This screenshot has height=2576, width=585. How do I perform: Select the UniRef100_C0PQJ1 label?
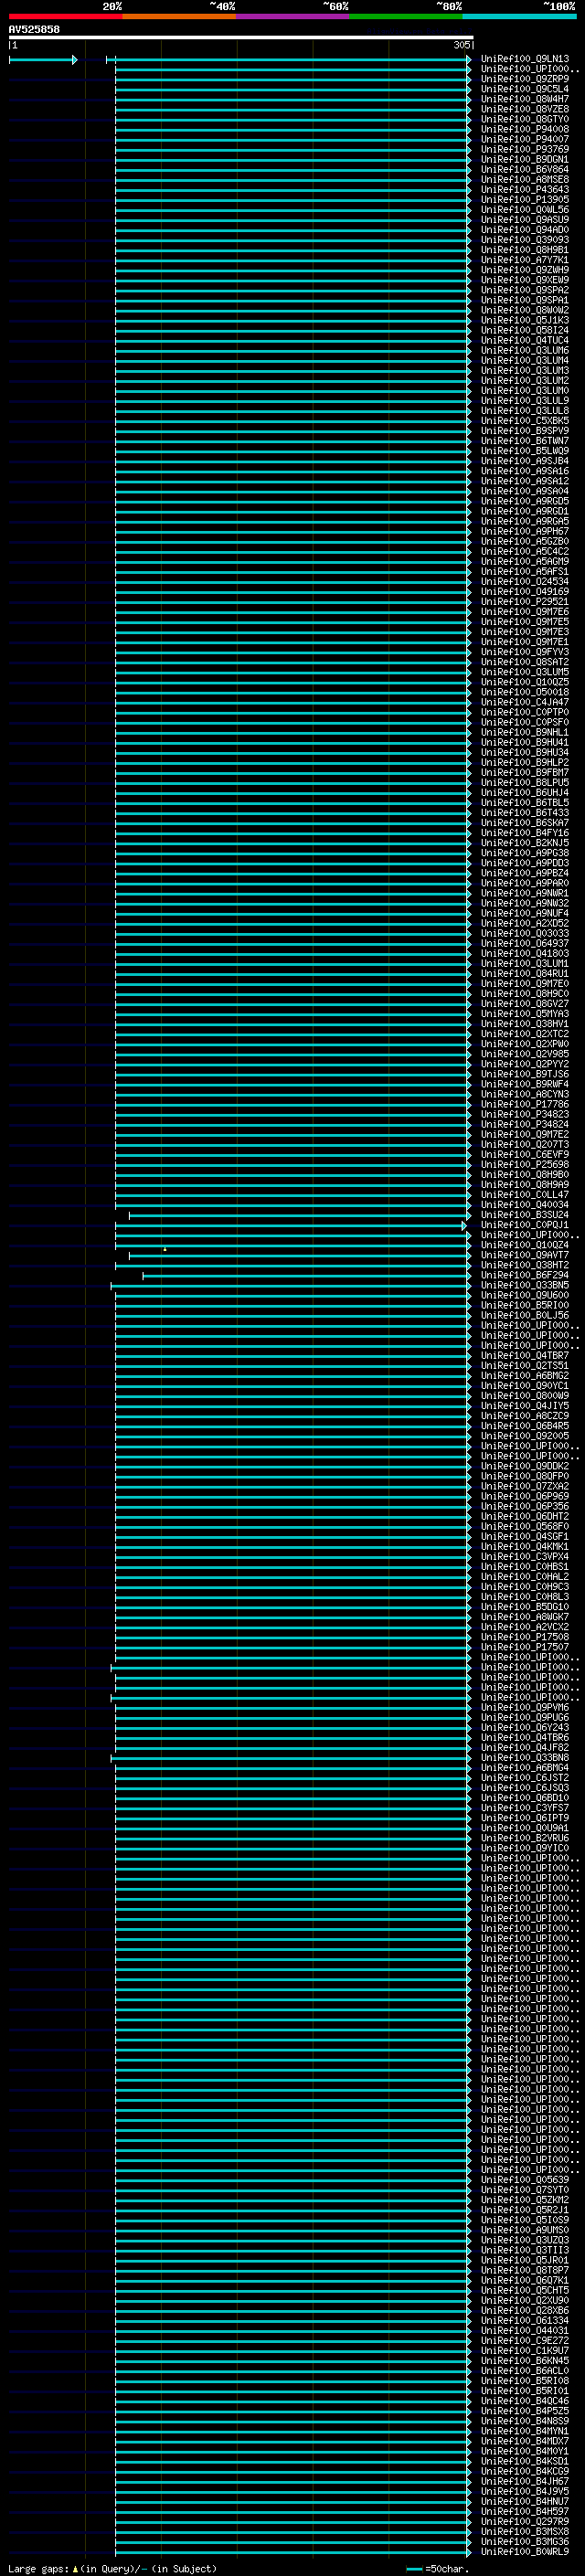point(525,1225)
